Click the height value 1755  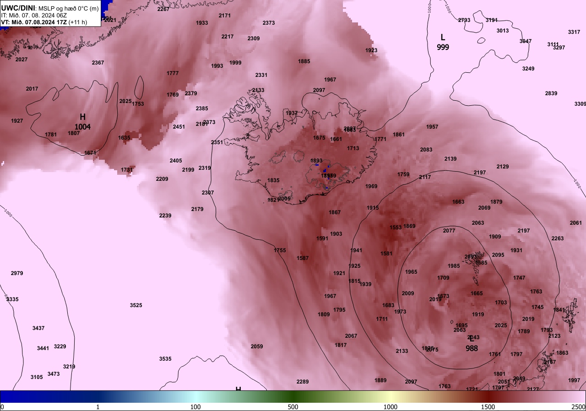[280, 250]
